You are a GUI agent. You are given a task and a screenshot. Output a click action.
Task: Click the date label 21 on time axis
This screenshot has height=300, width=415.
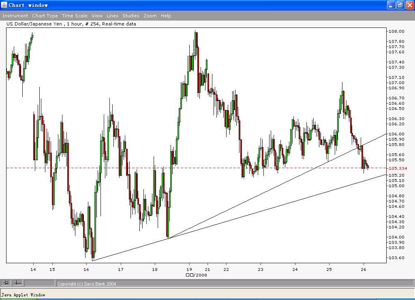click(207, 269)
